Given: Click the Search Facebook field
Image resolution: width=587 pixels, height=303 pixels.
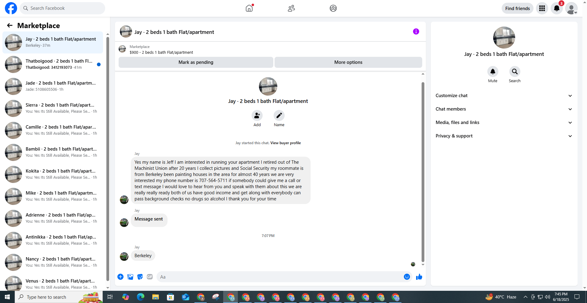Looking at the screenshot, I should [x=62, y=8].
